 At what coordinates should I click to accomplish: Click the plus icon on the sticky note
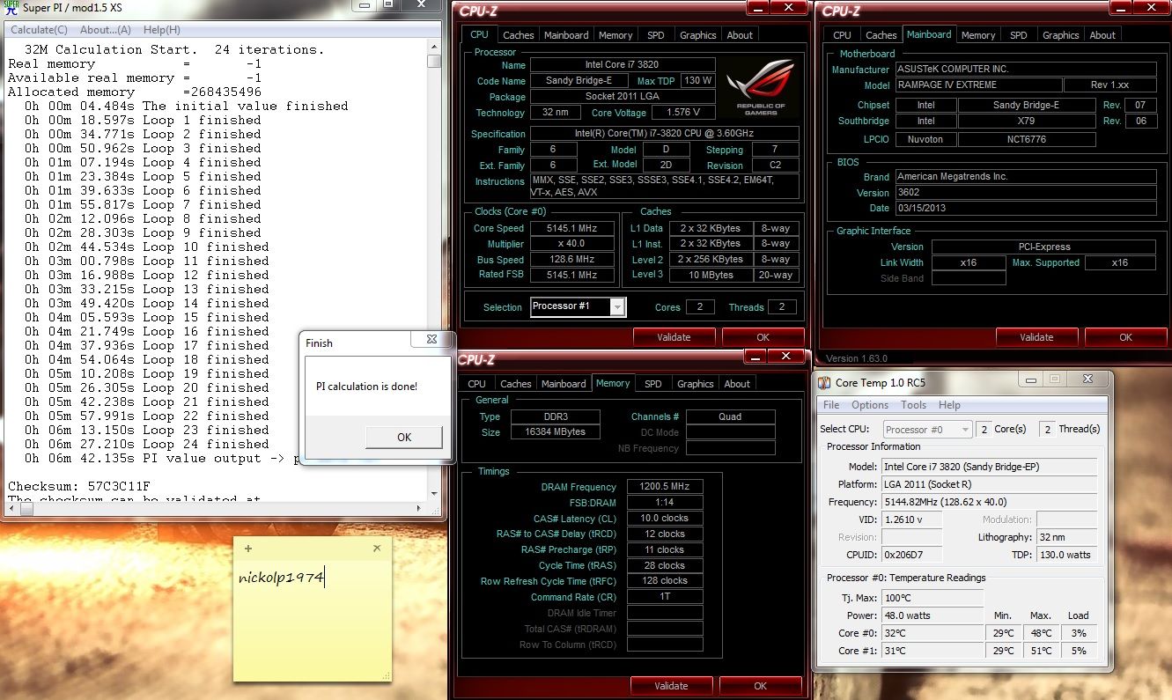point(248,549)
